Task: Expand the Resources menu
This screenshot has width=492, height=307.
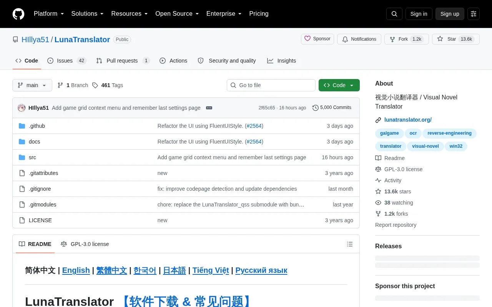Action: tap(130, 14)
